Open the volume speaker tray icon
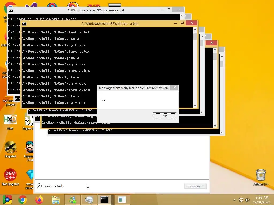This screenshot has height=205, width=274. (x=247, y=200)
